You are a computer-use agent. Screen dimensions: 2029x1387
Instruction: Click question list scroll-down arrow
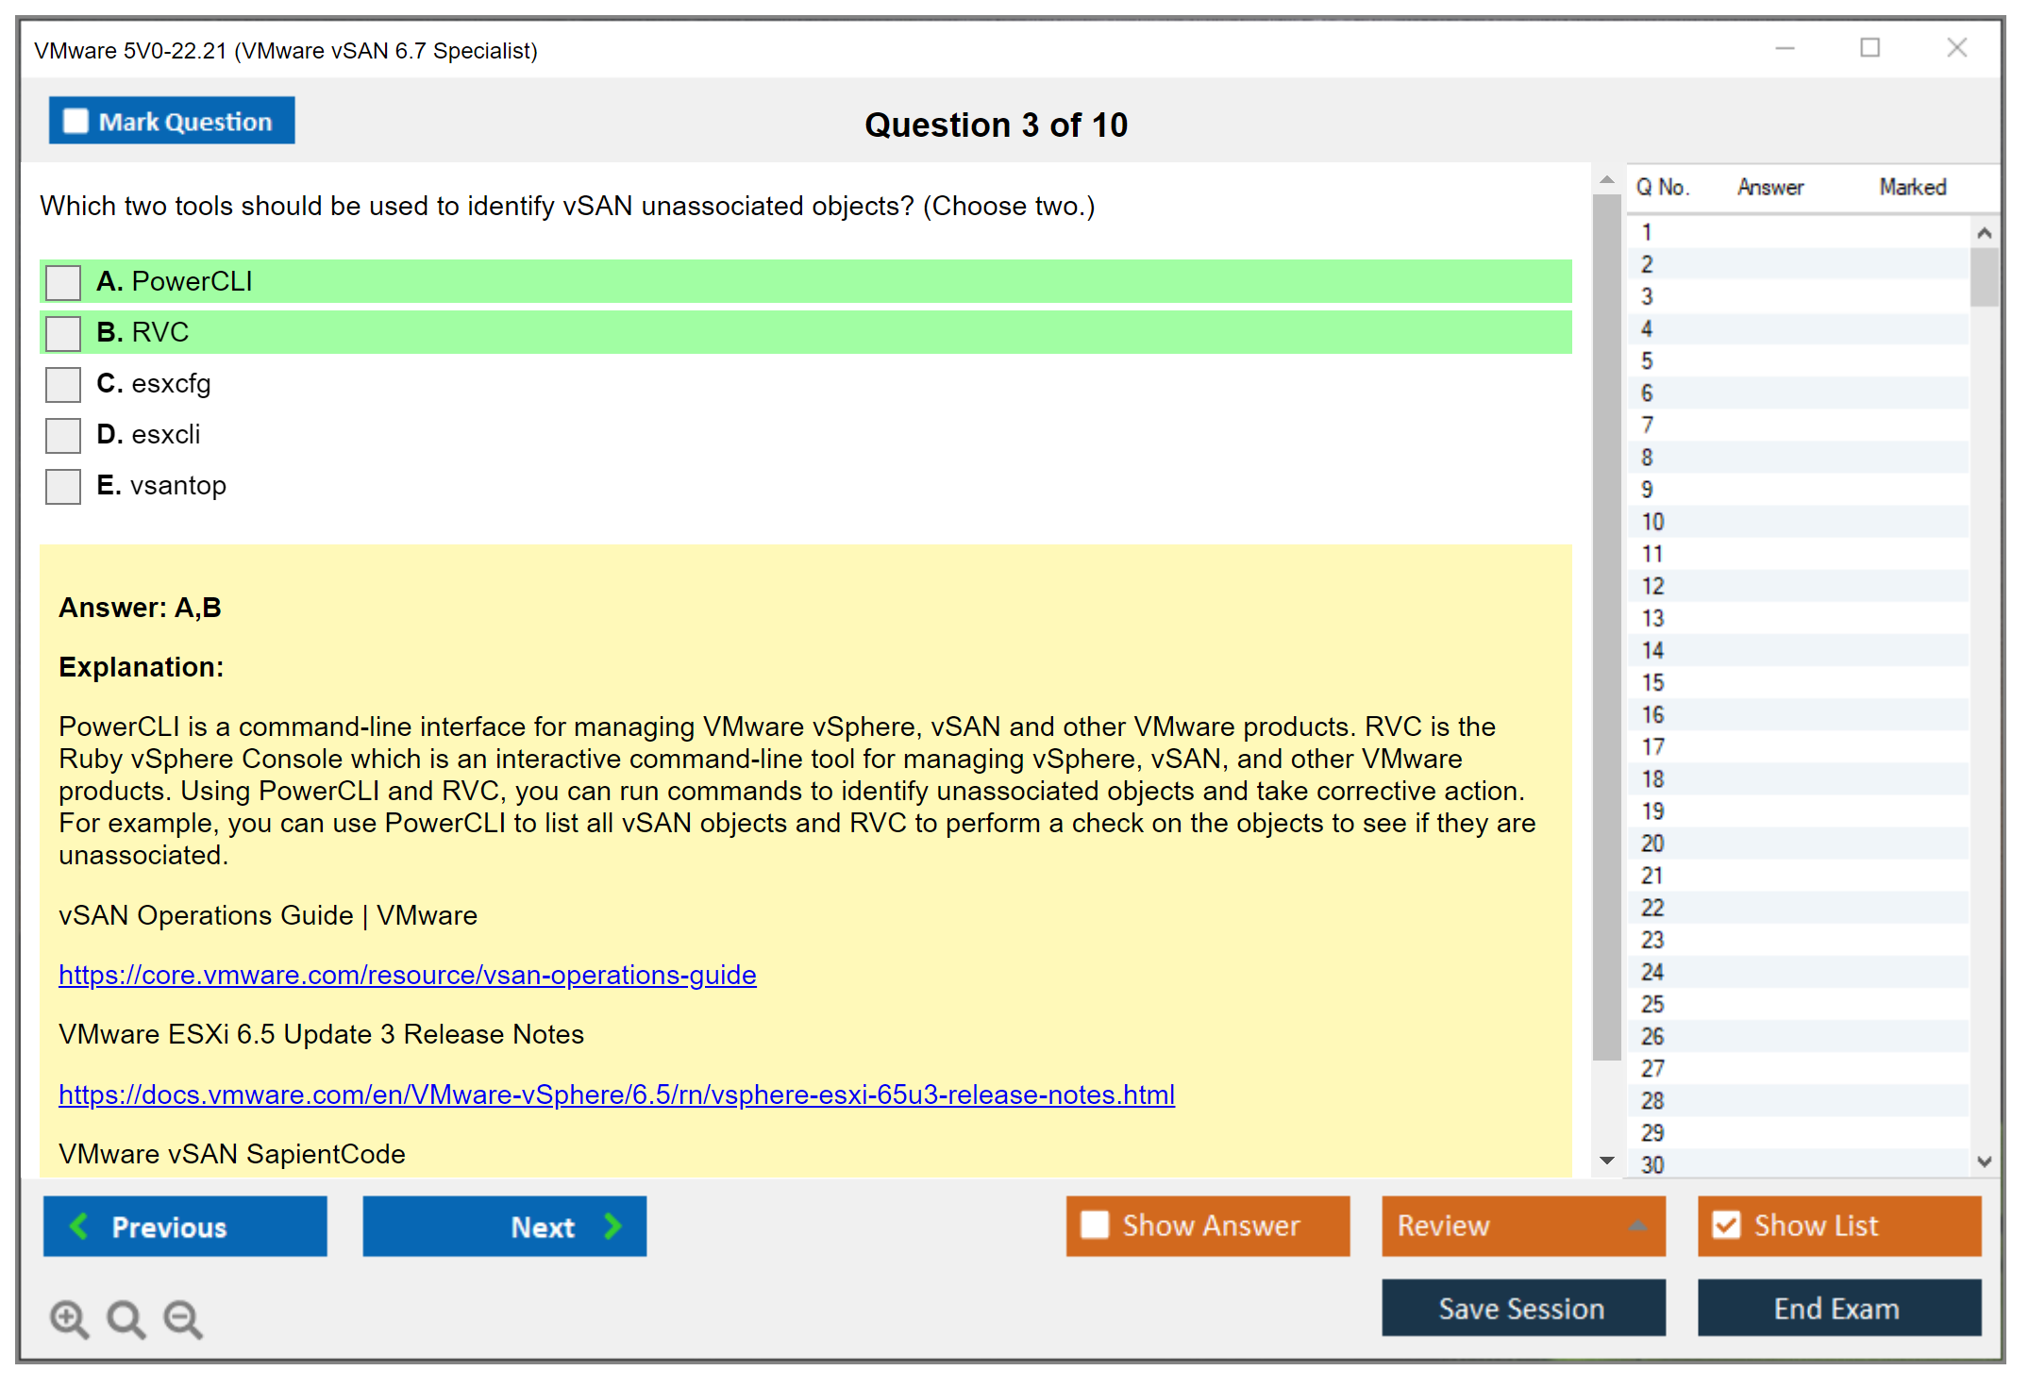(1984, 1161)
